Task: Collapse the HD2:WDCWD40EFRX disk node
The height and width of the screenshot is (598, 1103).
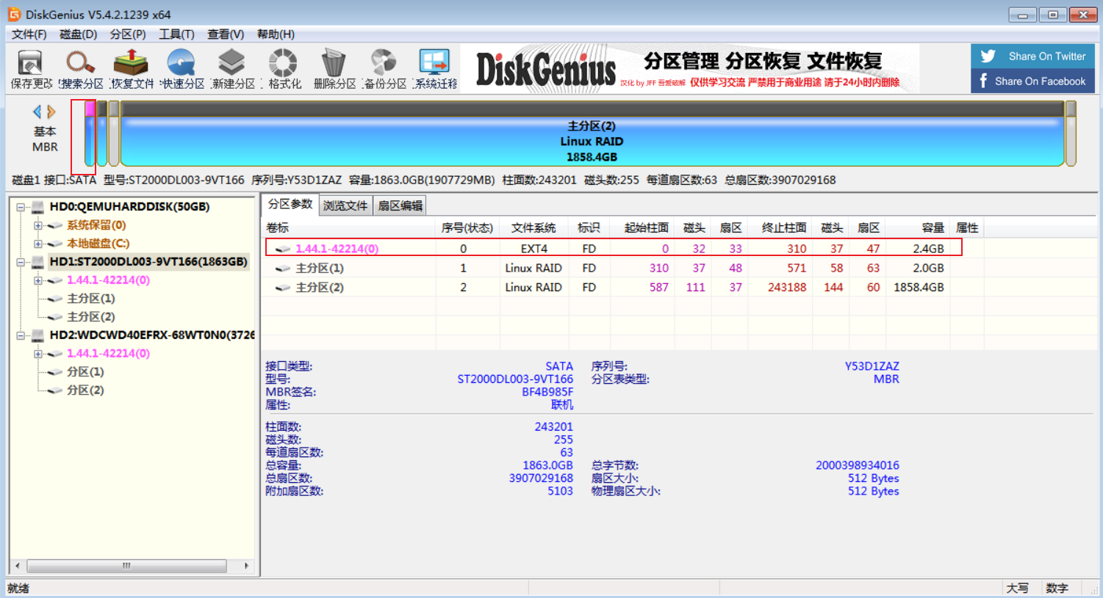Action: (21, 336)
